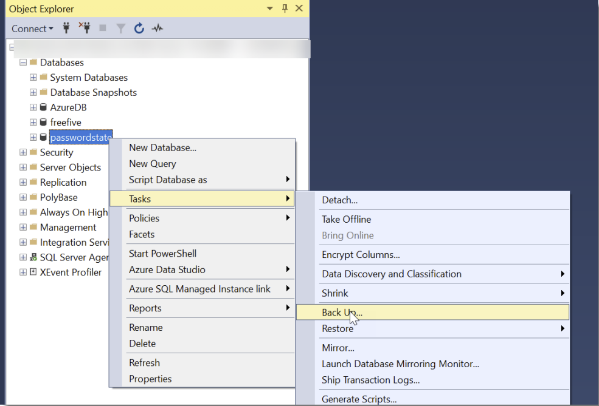Open Script Database as submenu
This screenshot has width=599, height=406.
point(202,180)
